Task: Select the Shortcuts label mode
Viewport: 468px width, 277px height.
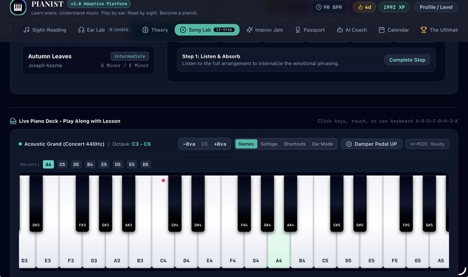Action: (x=294, y=144)
